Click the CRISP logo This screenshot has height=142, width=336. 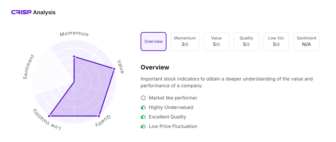click(x=21, y=12)
